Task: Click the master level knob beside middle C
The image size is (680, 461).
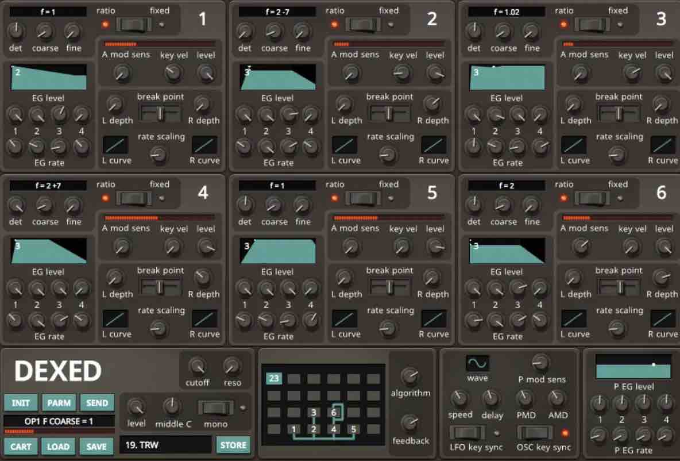Action: coord(136,407)
